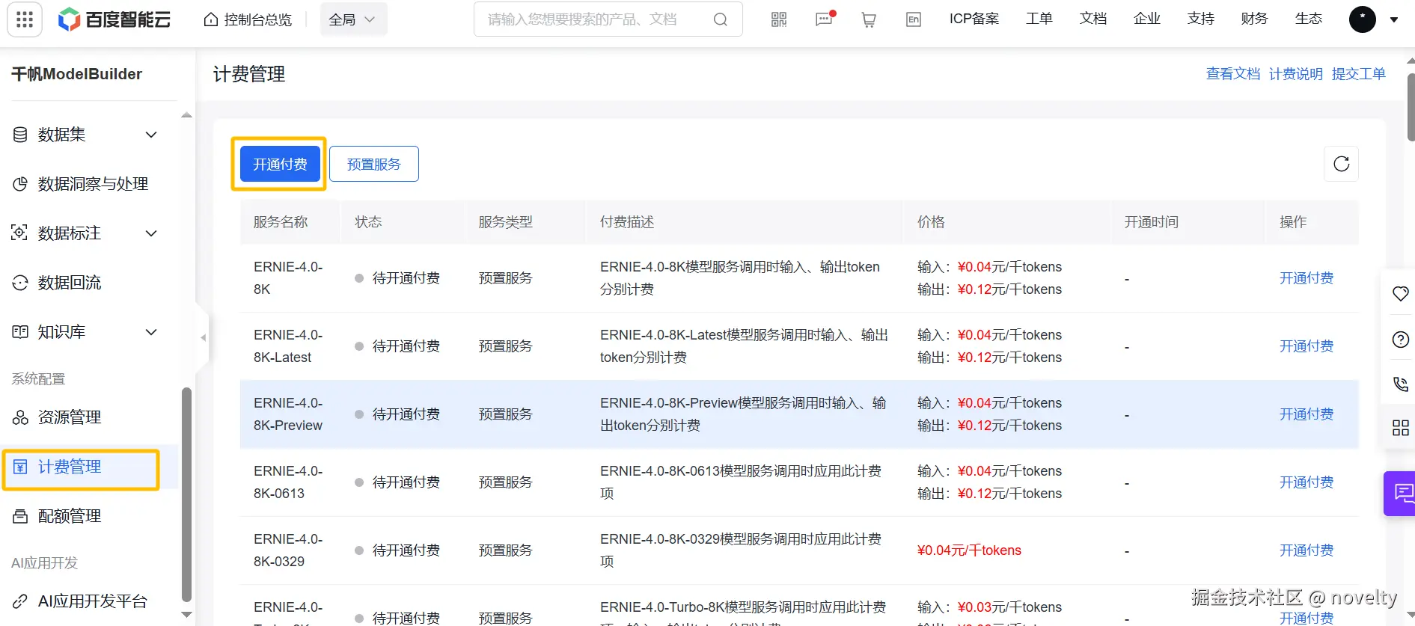Click the heart favorite icon on right

[x=1400, y=294]
